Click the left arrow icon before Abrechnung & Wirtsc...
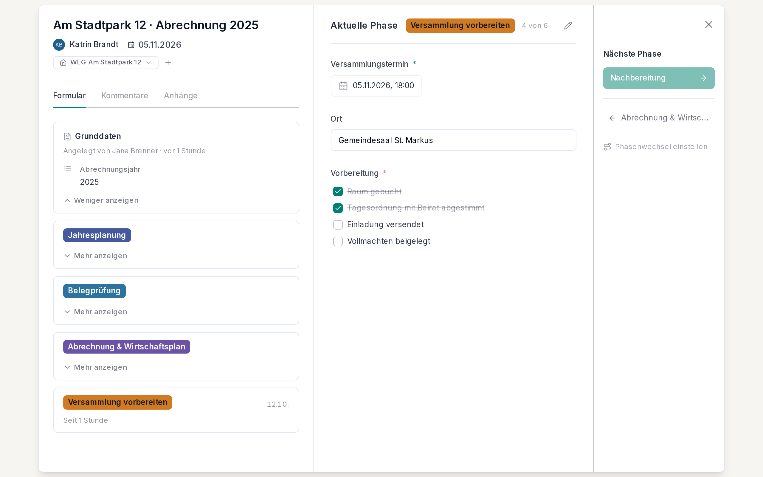The height and width of the screenshot is (477, 763). coord(612,118)
